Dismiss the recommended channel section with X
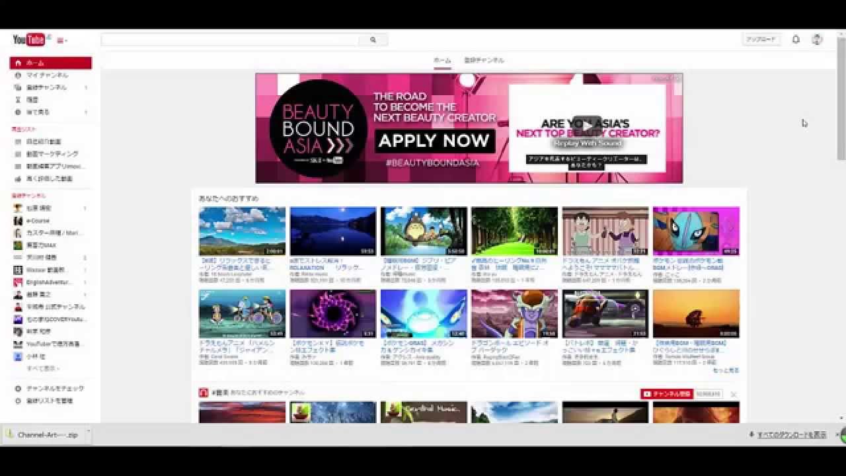Viewport: 846px width, 476px height. [x=734, y=394]
